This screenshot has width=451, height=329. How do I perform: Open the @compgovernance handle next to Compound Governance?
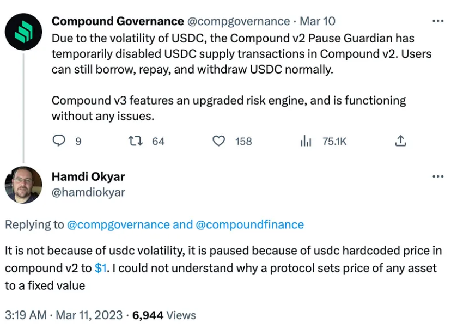click(x=239, y=21)
